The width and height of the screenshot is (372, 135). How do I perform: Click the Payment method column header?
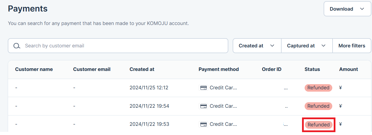pos(219,69)
